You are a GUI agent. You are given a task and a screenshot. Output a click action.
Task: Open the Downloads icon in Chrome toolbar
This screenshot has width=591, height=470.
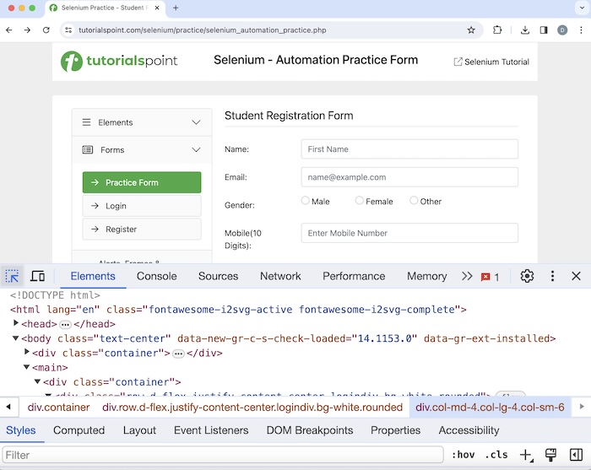coord(524,30)
